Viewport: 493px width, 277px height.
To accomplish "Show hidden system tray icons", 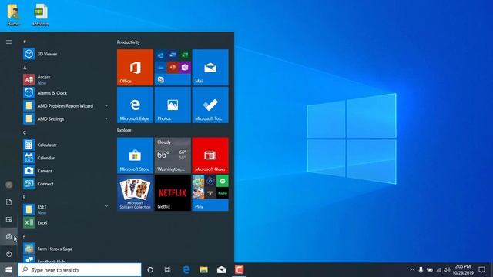I will click(x=412, y=270).
